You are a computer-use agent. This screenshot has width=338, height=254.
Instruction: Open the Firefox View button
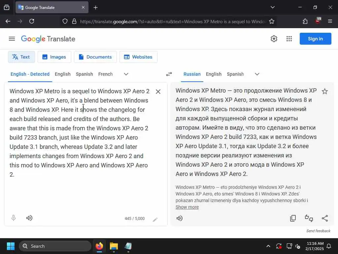point(7,7)
